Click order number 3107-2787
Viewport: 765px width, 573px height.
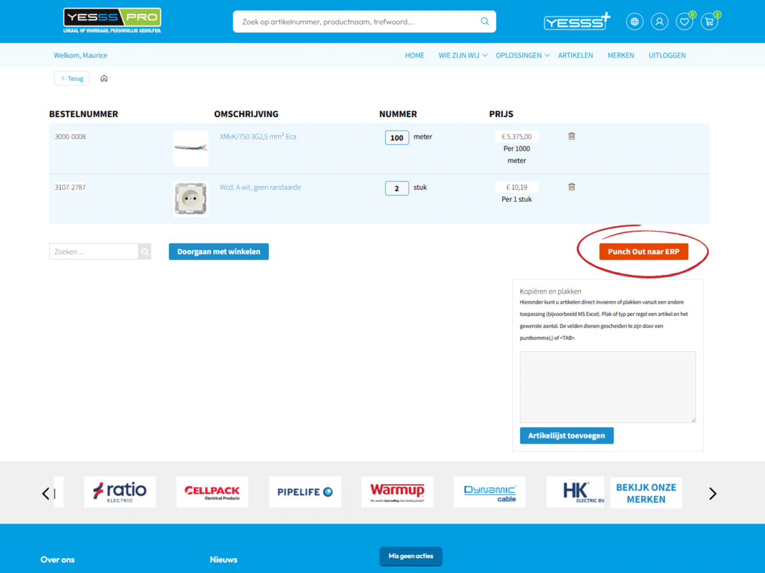[70, 187]
